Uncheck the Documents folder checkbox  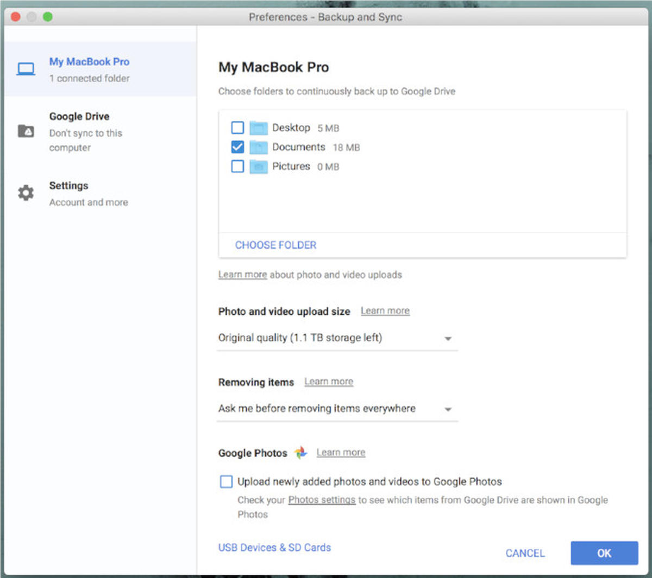pos(237,147)
